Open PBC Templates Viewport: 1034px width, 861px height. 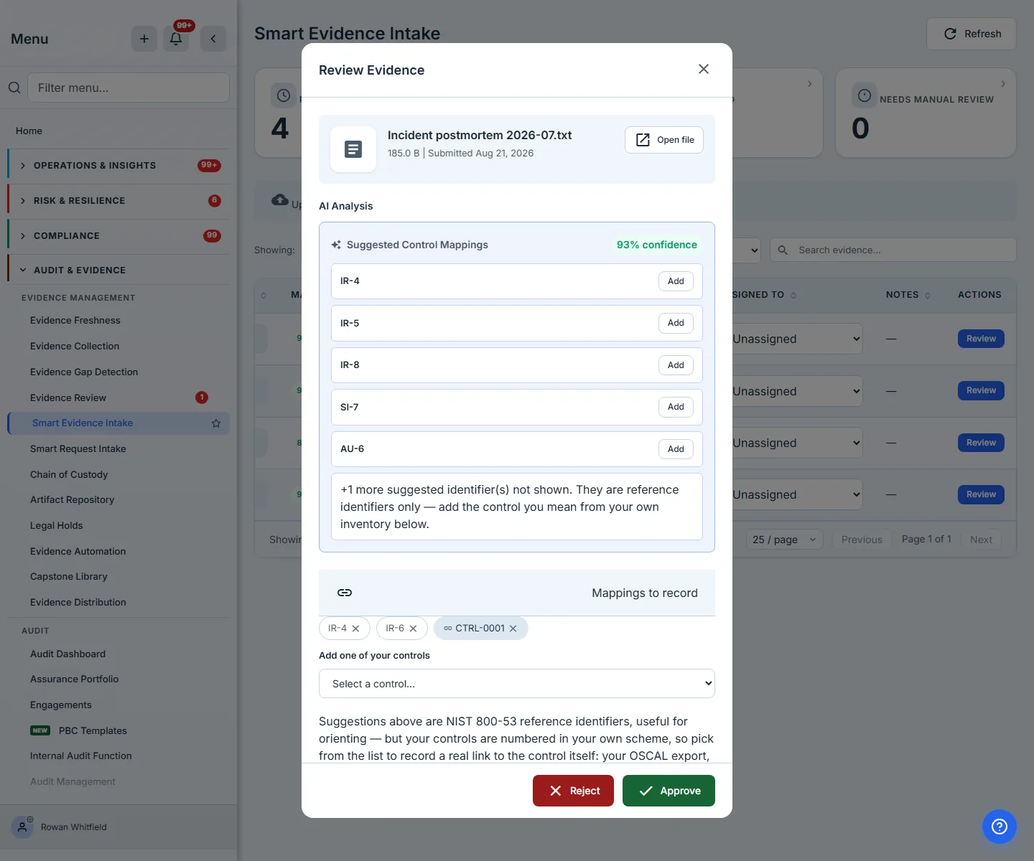click(93, 731)
